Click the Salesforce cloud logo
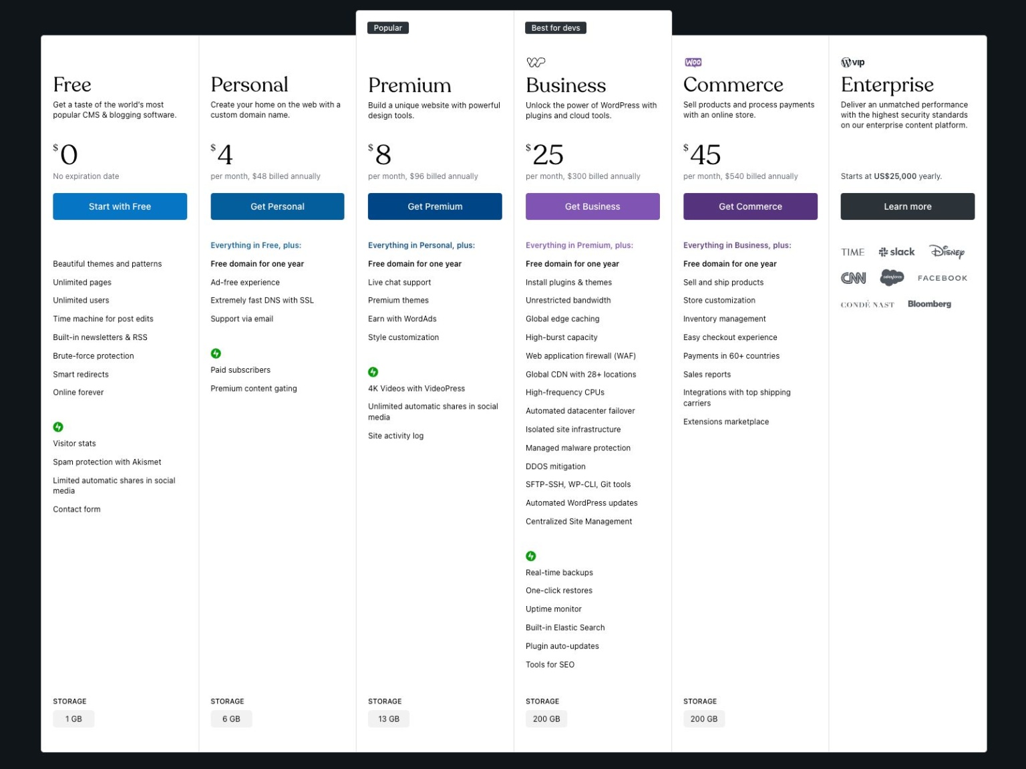 [x=892, y=277]
